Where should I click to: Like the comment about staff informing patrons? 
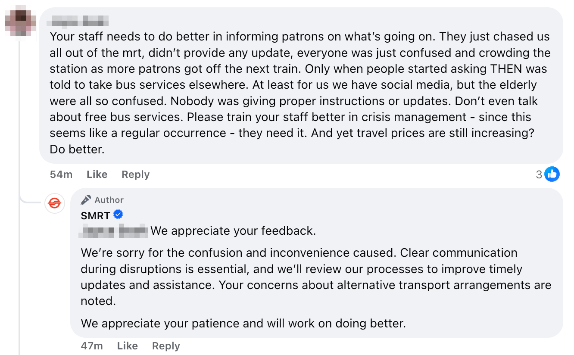pyautogui.click(x=97, y=174)
